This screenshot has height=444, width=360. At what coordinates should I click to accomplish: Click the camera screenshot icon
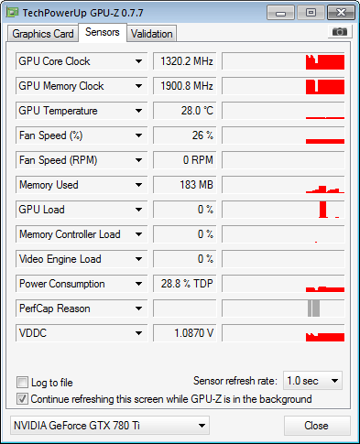pos(340,31)
